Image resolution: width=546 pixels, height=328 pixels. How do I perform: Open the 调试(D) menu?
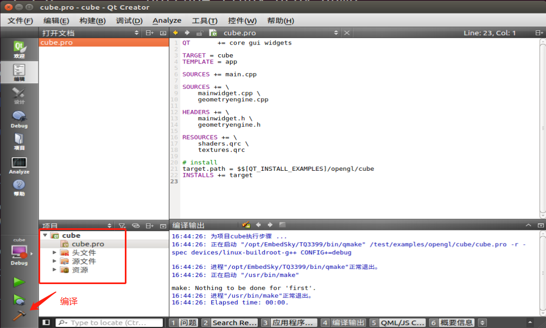(x=129, y=21)
